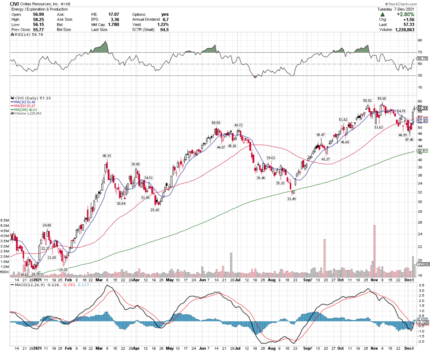Click the 58.82 price high label

tap(367, 101)
